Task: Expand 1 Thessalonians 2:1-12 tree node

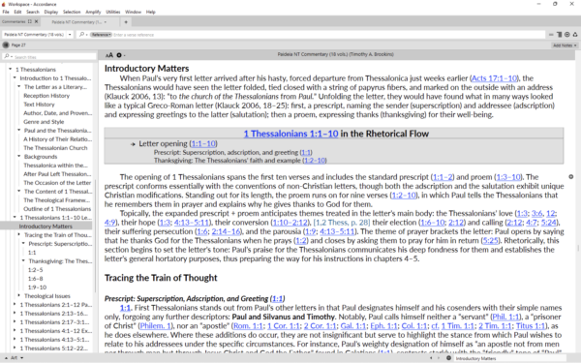Action: 15,305
